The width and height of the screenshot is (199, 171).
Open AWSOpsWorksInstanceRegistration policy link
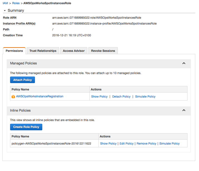click(x=39, y=96)
